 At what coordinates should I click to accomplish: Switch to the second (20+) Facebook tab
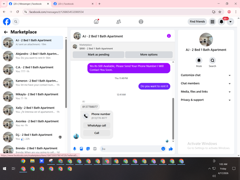point(73,4)
